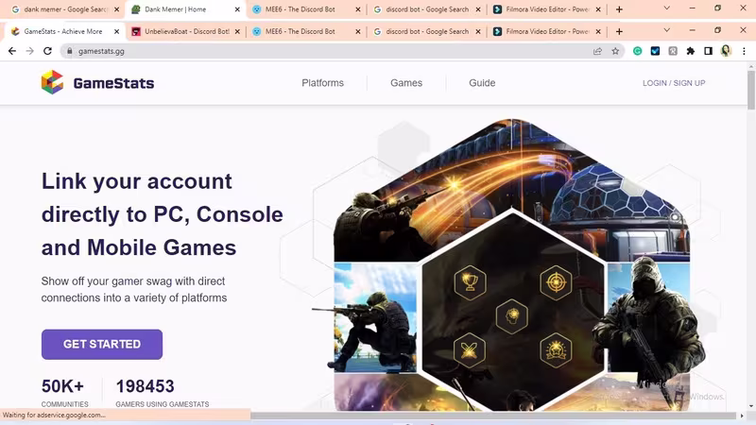
Task: Open a new tab in upper window
Action: 619,9
